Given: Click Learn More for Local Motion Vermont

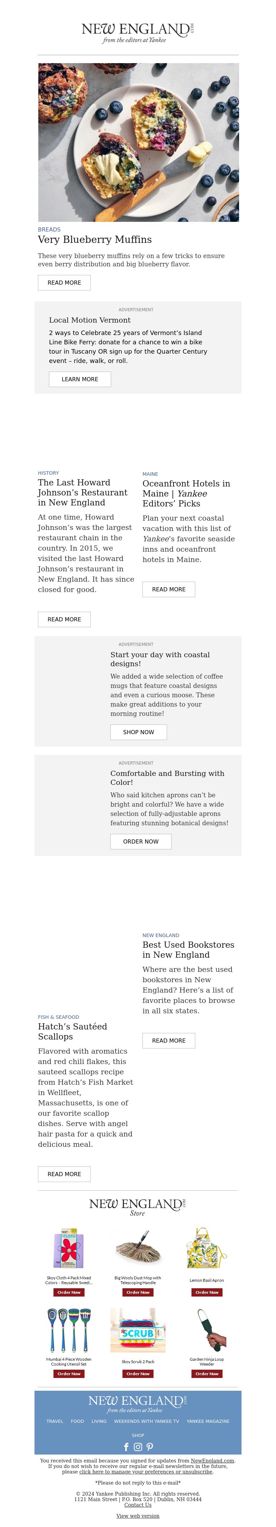Looking at the screenshot, I should tap(80, 380).
